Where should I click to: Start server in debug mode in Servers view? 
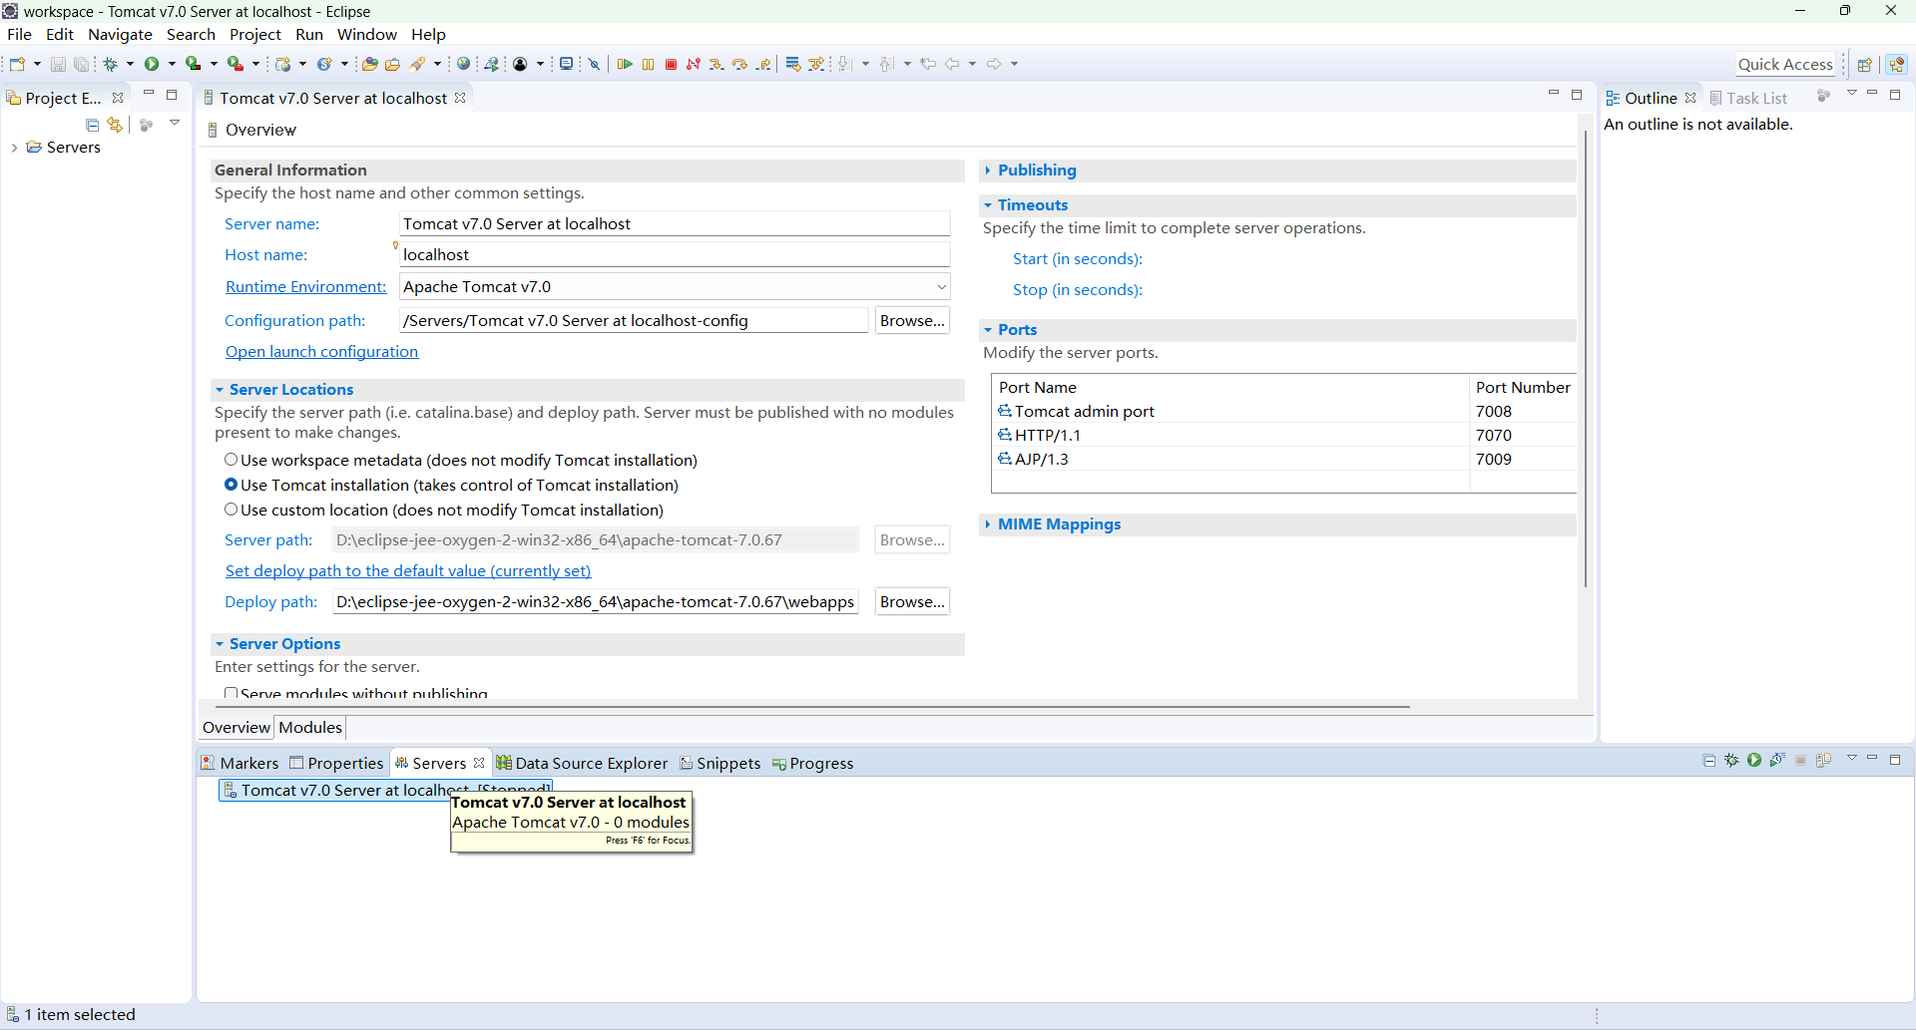pyautogui.click(x=1731, y=760)
